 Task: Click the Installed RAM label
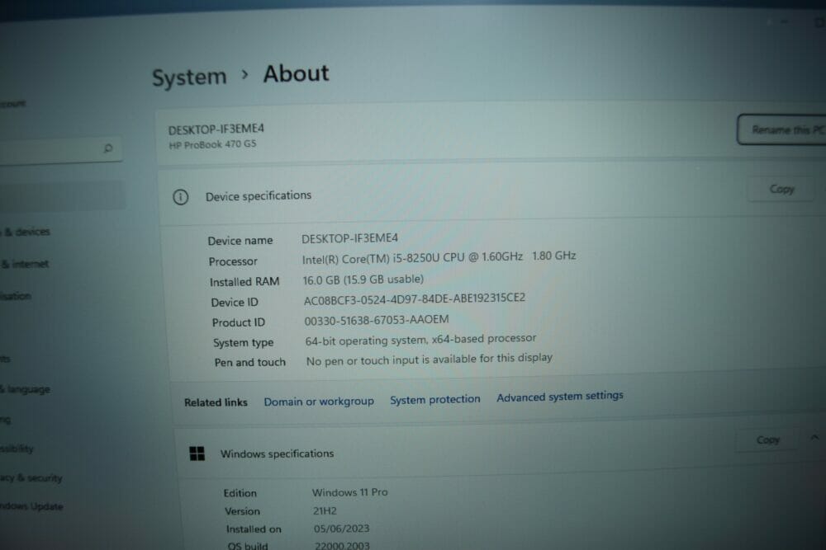[x=244, y=282]
